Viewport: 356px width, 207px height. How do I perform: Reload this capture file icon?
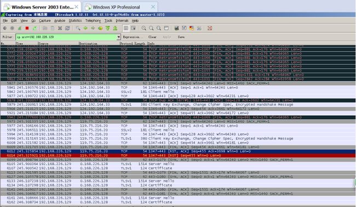click(67, 28)
